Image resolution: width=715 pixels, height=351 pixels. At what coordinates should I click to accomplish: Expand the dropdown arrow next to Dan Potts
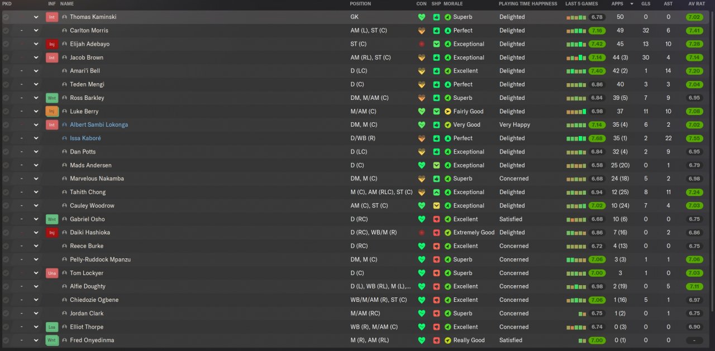tap(36, 152)
